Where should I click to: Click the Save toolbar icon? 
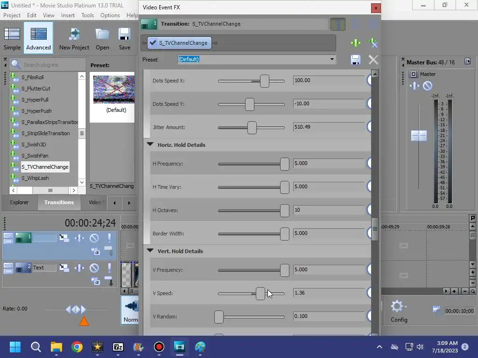pos(124,38)
